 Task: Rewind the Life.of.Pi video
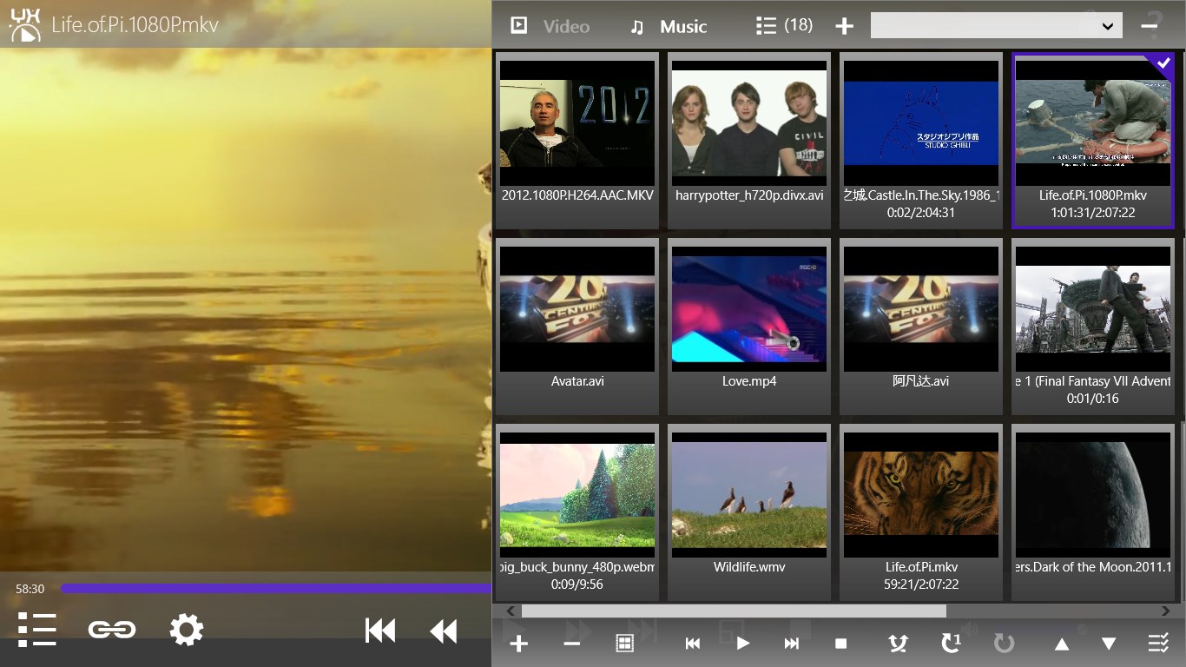[444, 631]
